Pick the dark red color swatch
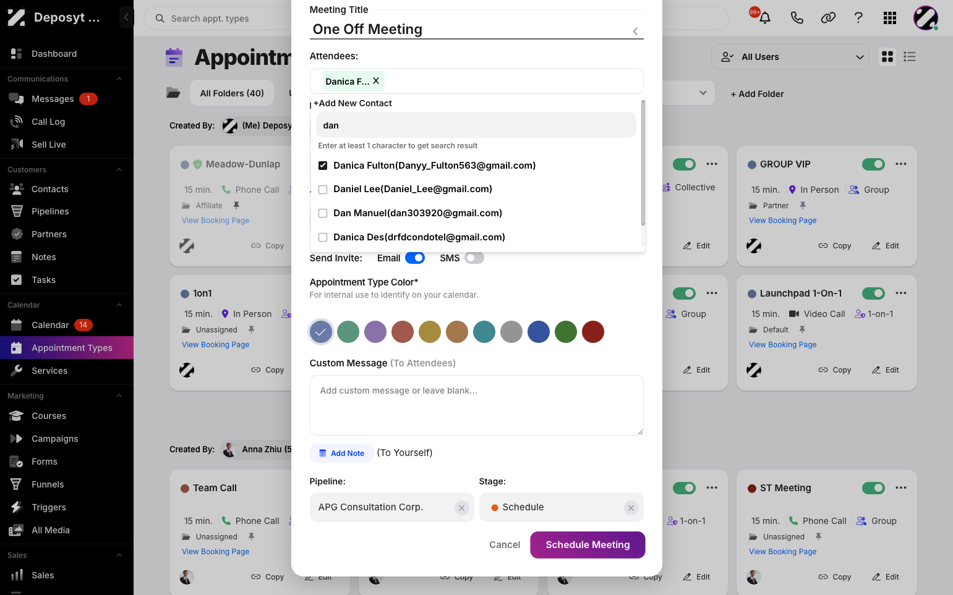 point(593,332)
